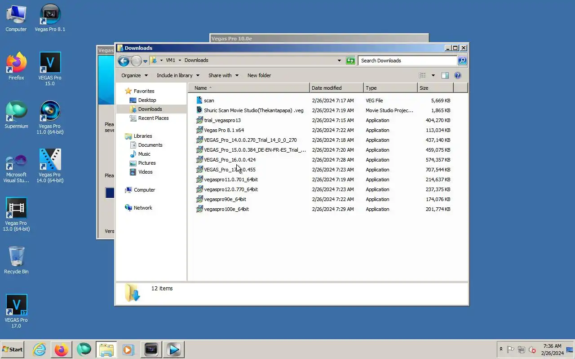Toggle the preview pane button
Screen dimensions: 575x359
click(445, 75)
